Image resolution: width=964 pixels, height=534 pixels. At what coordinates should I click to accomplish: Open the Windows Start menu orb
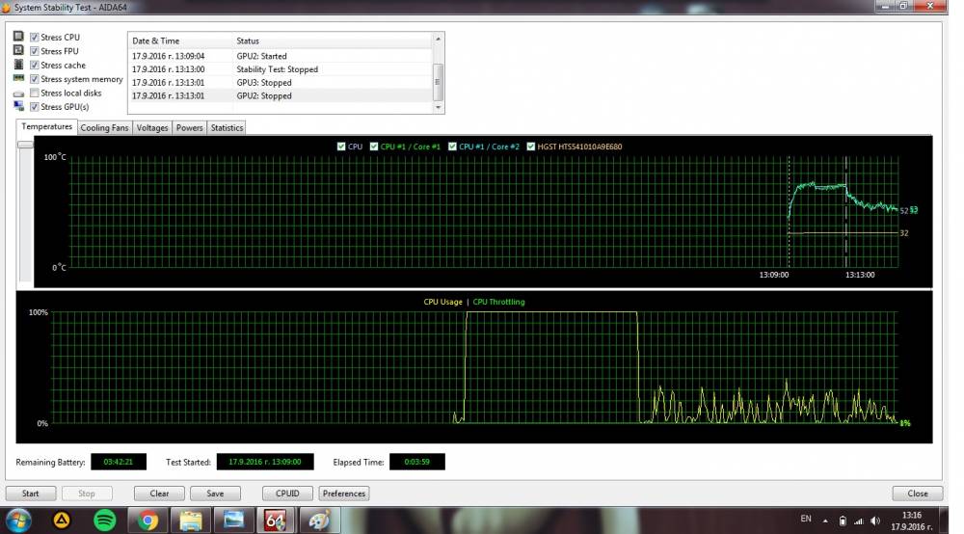tap(17, 521)
